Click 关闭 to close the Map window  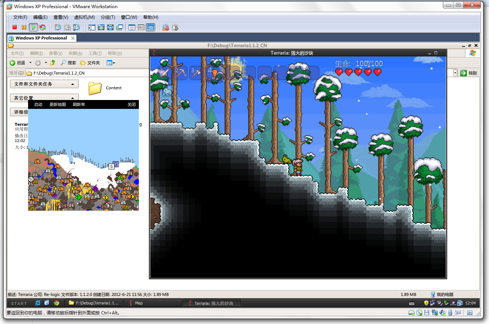131,104
